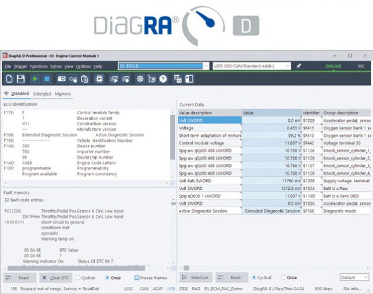This screenshot has height=294, width=373.
Task: Open the Functions menu
Action: pyautogui.click(x=39, y=66)
